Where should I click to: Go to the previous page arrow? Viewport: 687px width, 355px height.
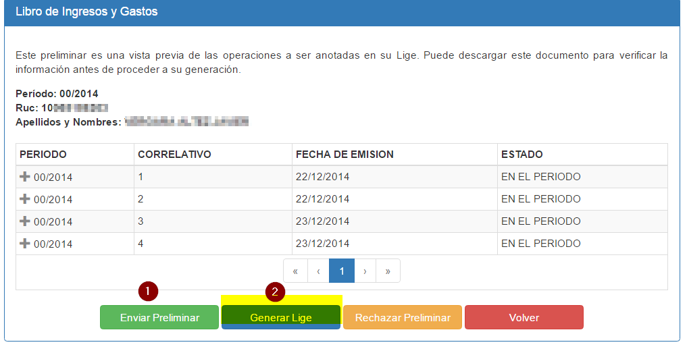coord(318,271)
